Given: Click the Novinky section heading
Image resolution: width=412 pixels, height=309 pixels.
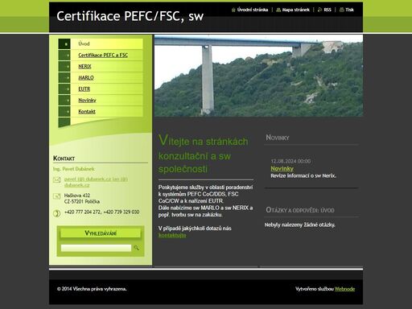Looking at the screenshot, I should [x=278, y=138].
